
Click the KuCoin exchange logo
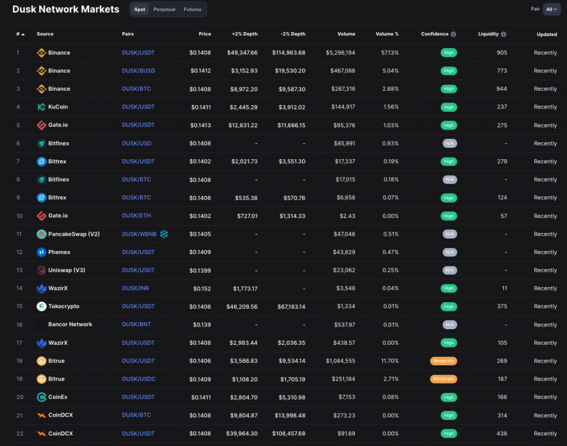[x=41, y=107]
